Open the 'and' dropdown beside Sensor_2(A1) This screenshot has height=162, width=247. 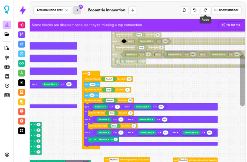35,84
